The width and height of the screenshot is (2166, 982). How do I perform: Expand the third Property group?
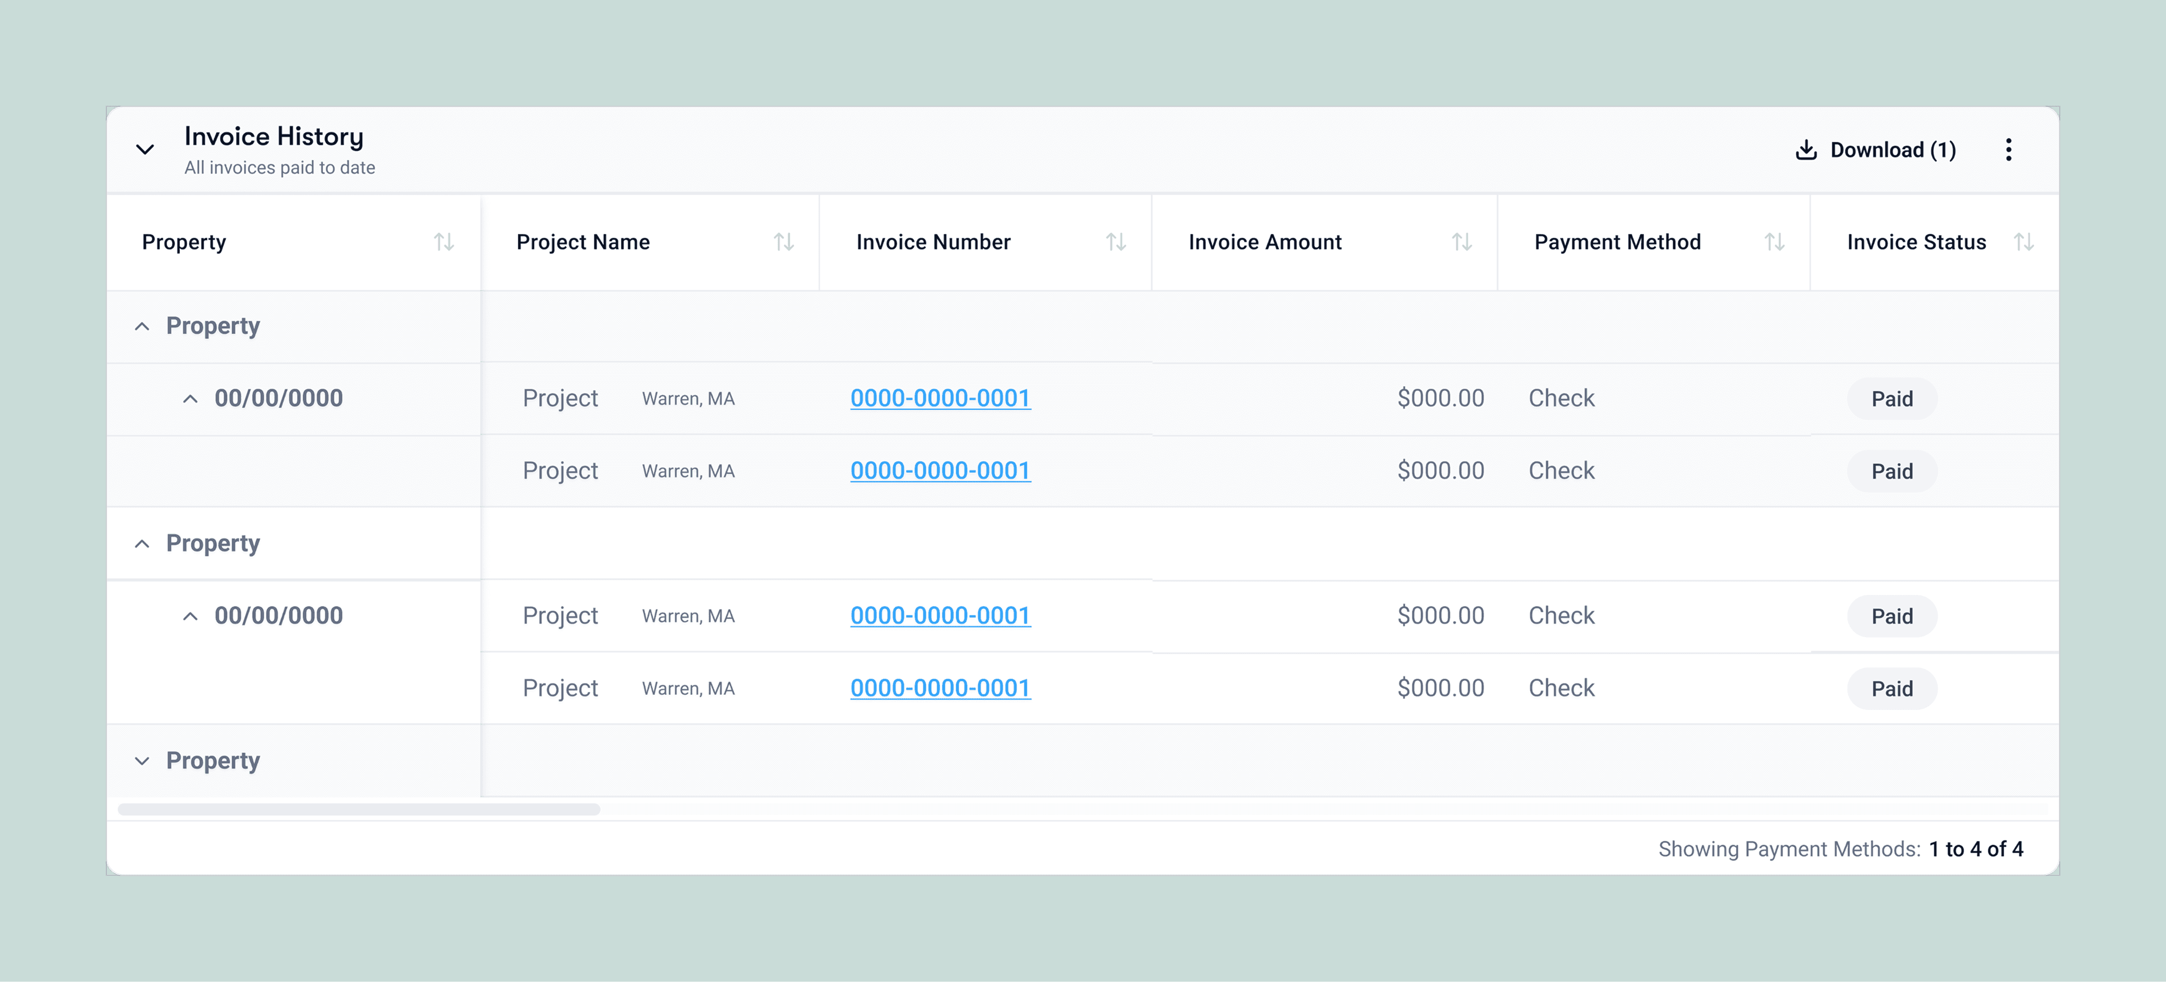[142, 761]
